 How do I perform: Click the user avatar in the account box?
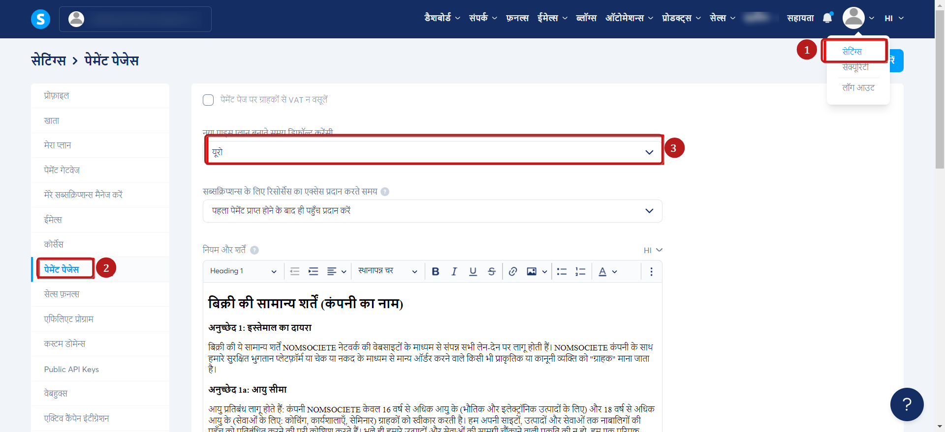[76, 19]
